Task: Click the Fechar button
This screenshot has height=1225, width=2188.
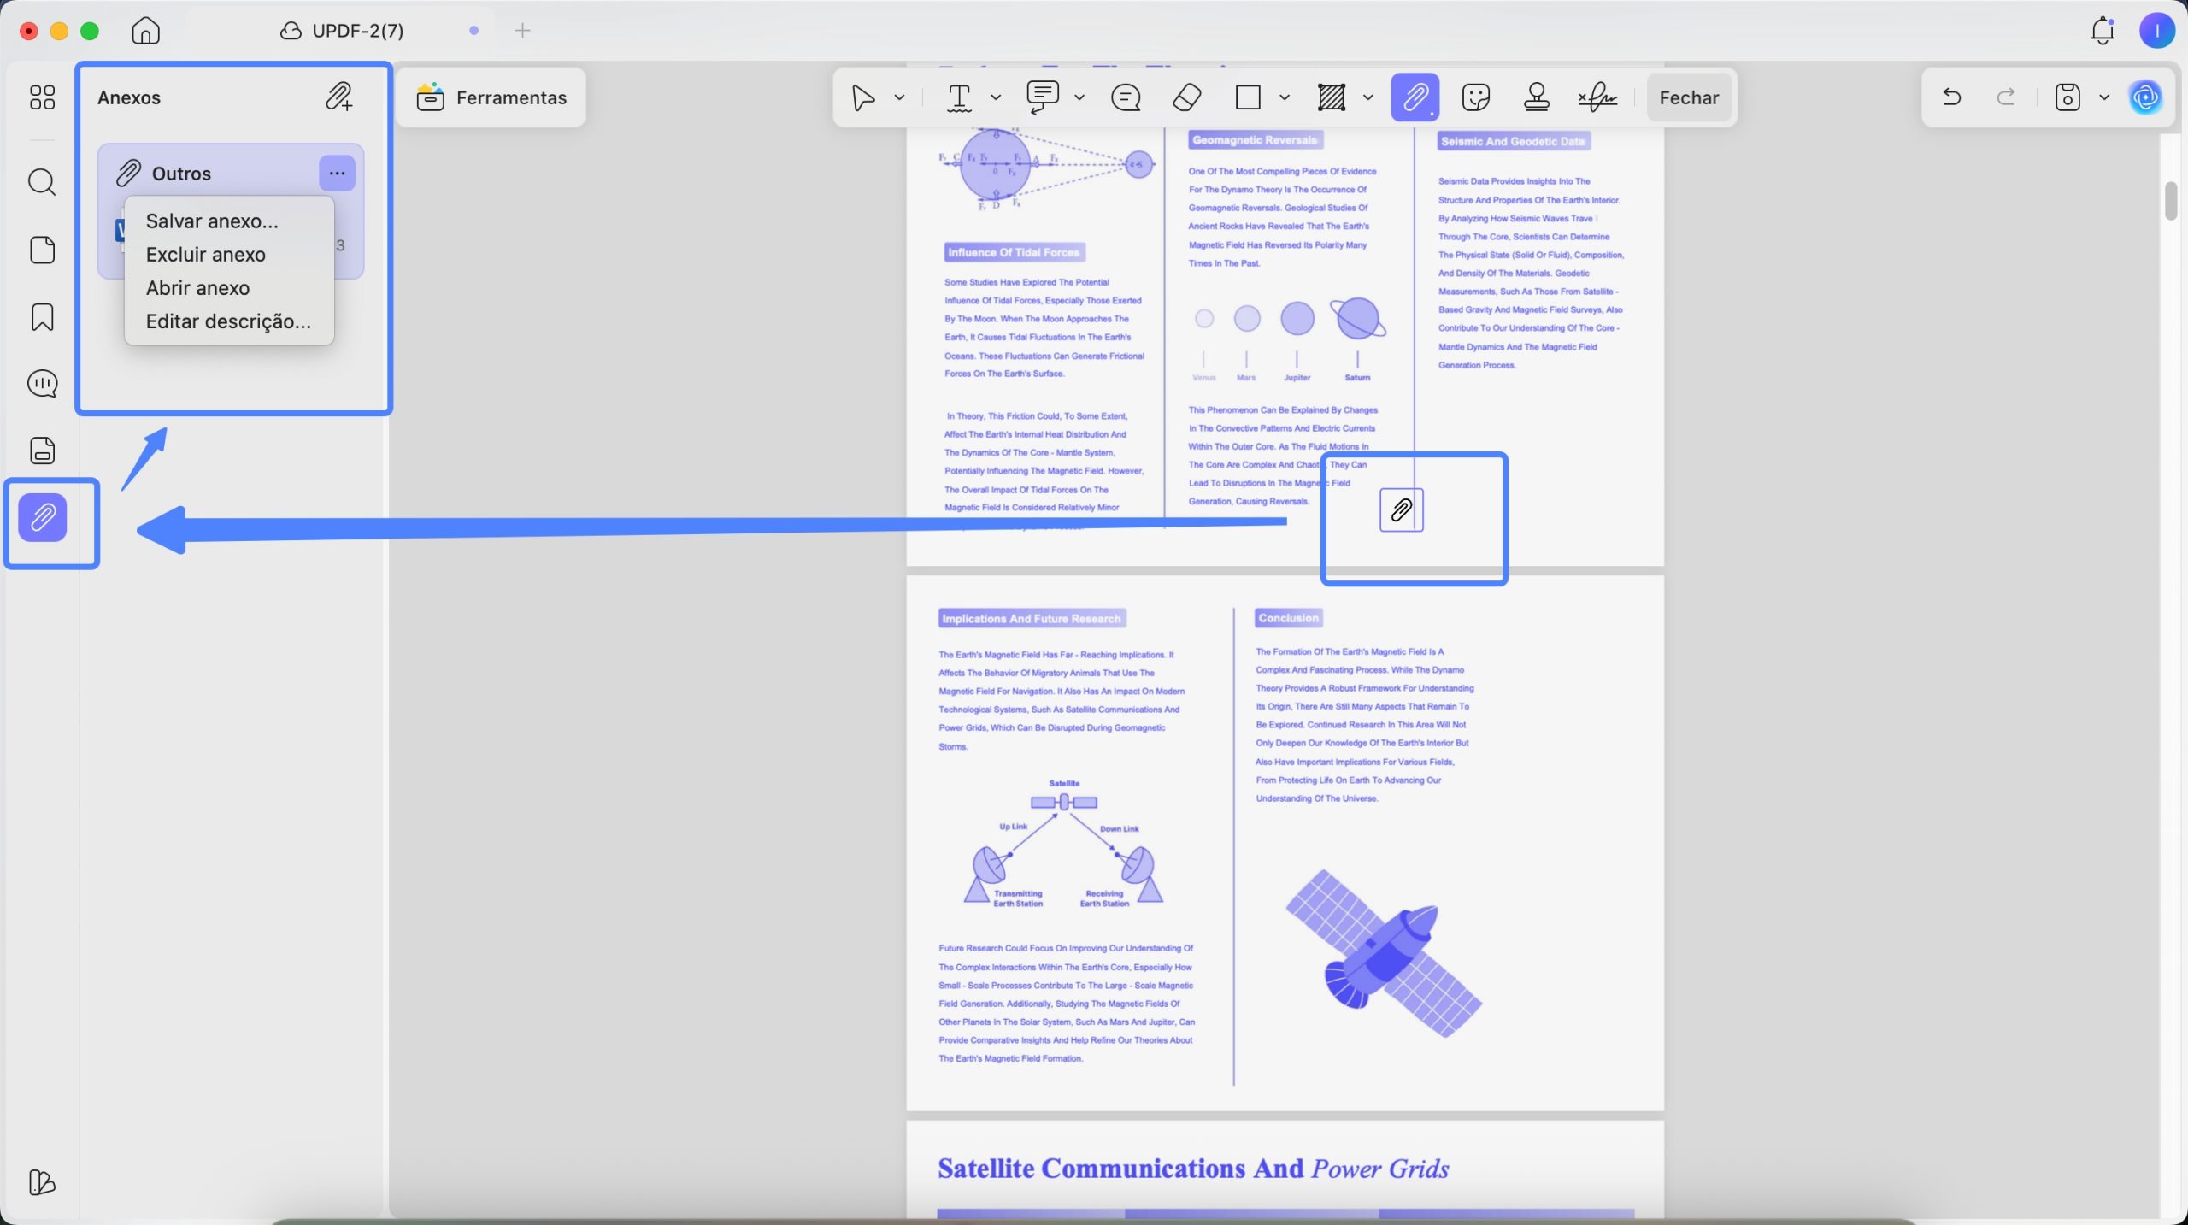Action: click(1689, 97)
